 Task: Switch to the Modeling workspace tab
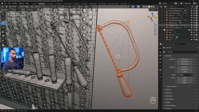[42, 4]
